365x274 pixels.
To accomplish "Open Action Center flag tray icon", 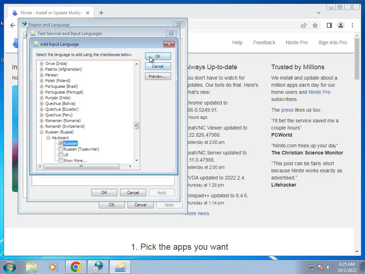I will [x=320, y=267].
